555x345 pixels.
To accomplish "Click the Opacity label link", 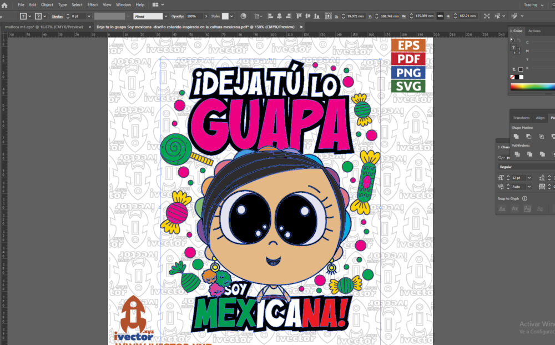I will 178,16.
